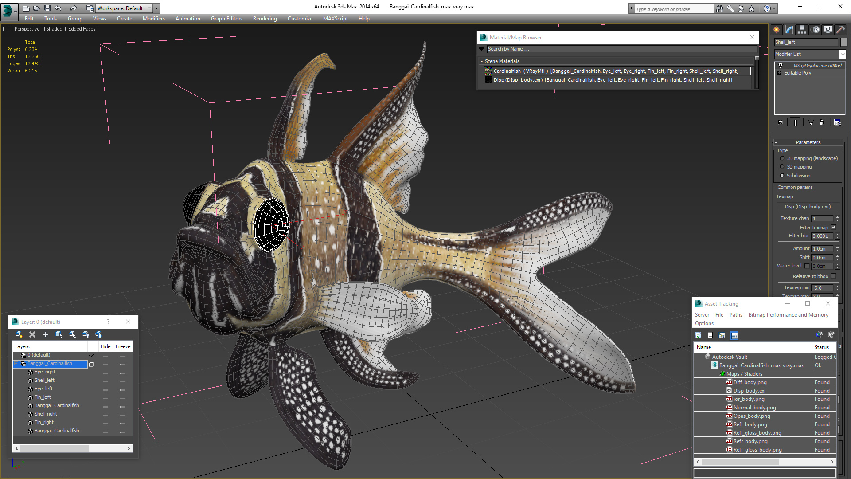Expand Editable Poly in modifier stack
Image resolution: width=851 pixels, height=479 pixels.
tap(779, 73)
